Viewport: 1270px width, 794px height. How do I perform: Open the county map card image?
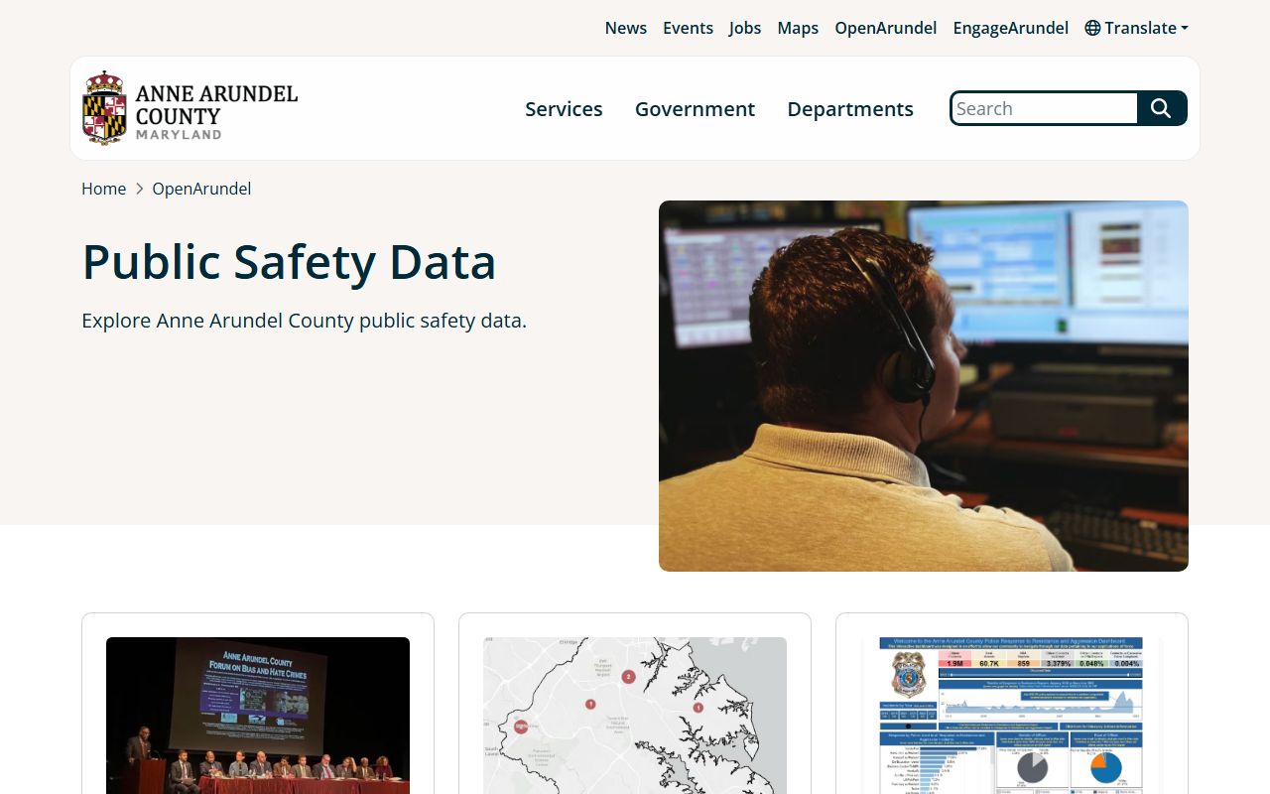635,716
